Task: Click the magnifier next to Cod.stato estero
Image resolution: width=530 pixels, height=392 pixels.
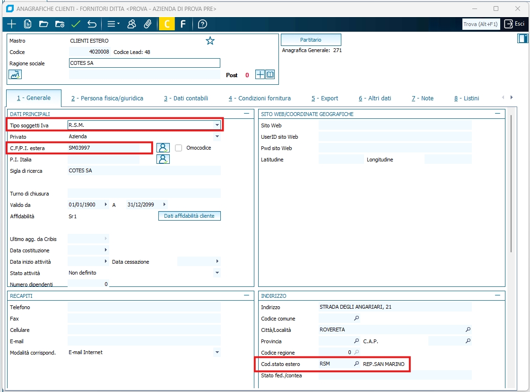Action: click(x=356, y=364)
